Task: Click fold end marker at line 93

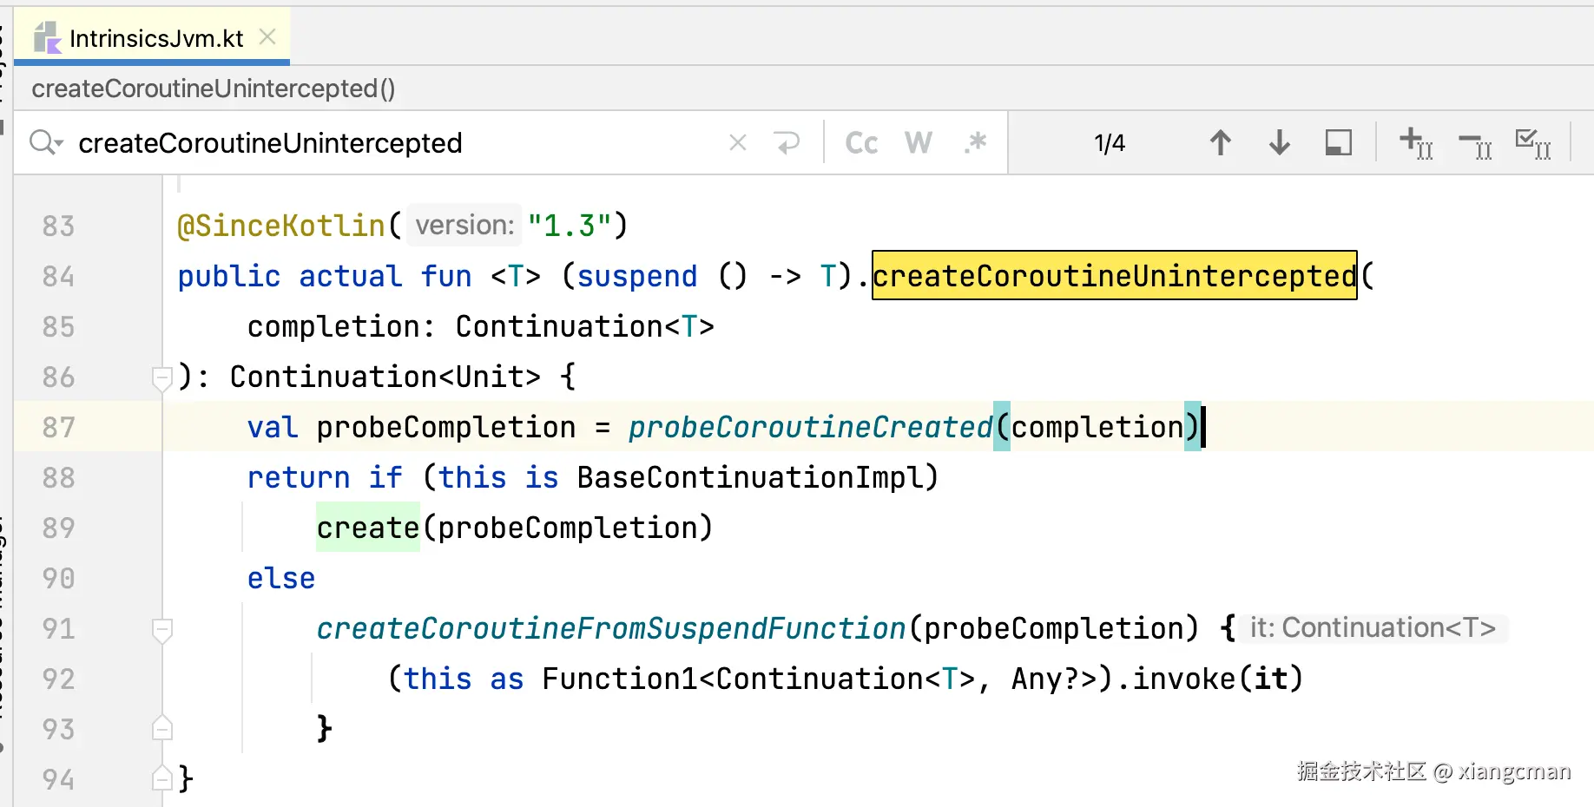Action: click(x=161, y=728)
